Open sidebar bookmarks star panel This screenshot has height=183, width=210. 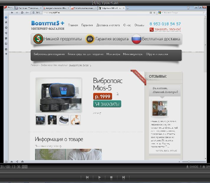click(x=6, y=22)
